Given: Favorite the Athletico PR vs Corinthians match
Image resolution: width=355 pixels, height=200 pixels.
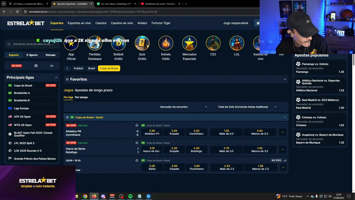Looking at the screenshot, I should point(137,126).
